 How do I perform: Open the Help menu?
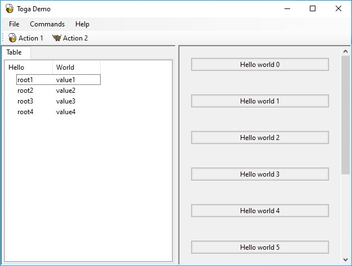[82, 24]
